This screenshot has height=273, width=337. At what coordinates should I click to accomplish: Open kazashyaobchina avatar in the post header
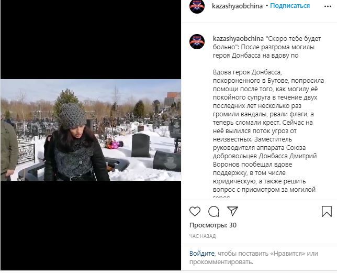197,6
